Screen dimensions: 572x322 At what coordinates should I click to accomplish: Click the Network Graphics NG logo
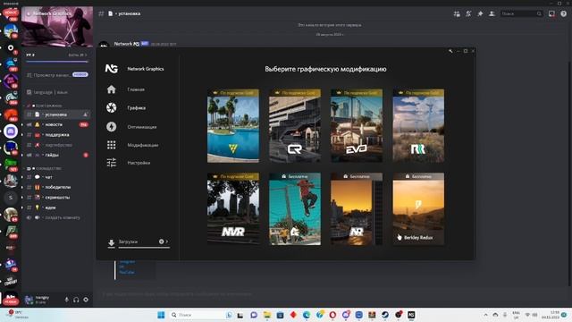click(111, 69)
